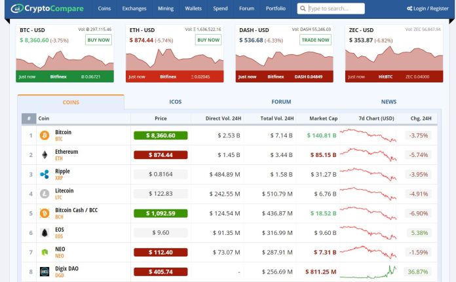
Task: Open the Spend menu
Action: [x=220, y=9]
